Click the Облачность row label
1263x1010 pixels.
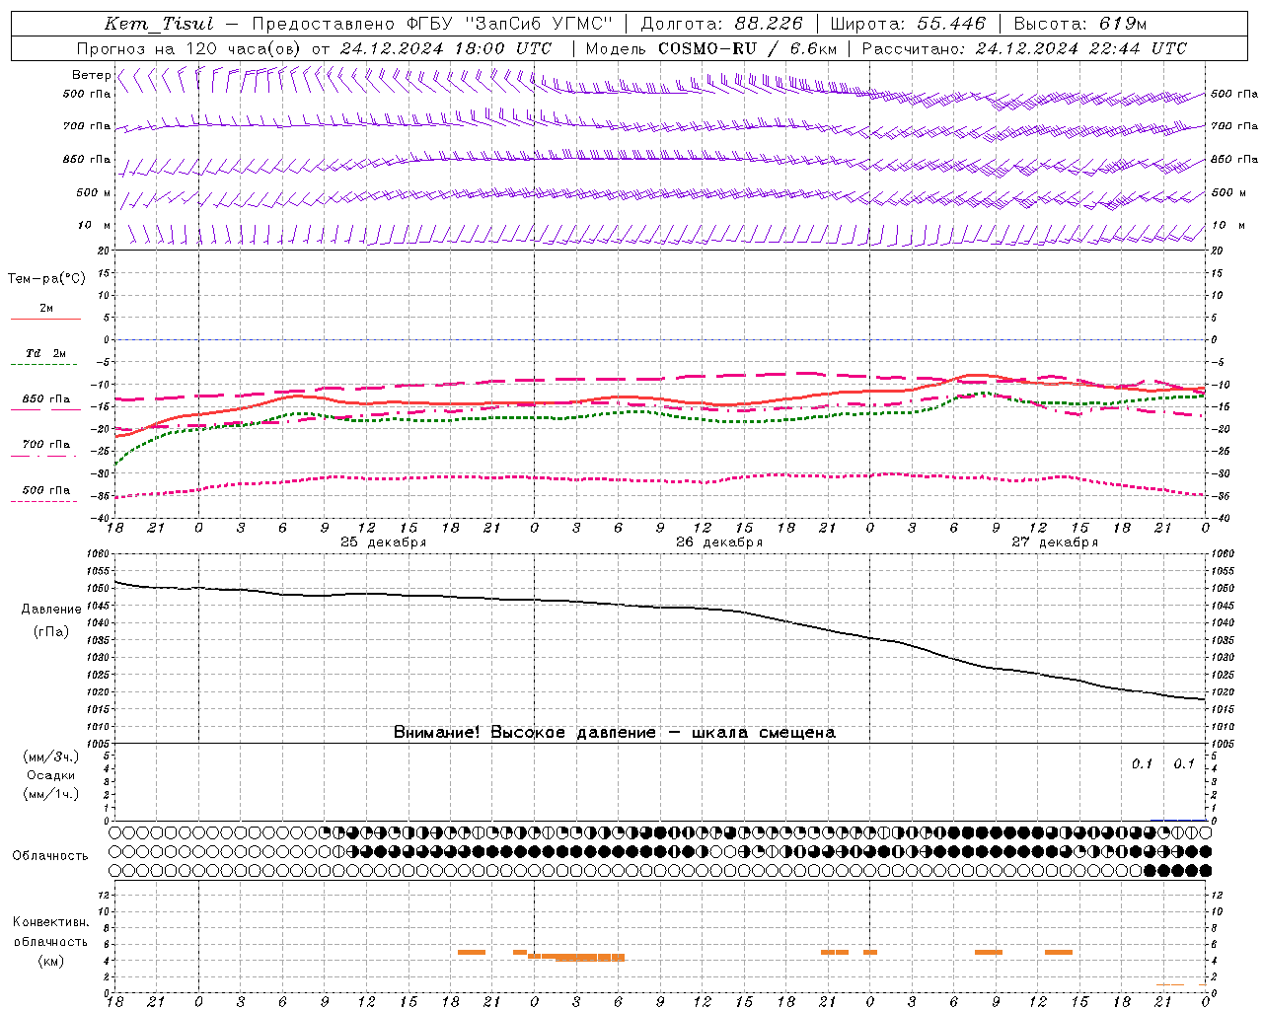tap(50, 856)
